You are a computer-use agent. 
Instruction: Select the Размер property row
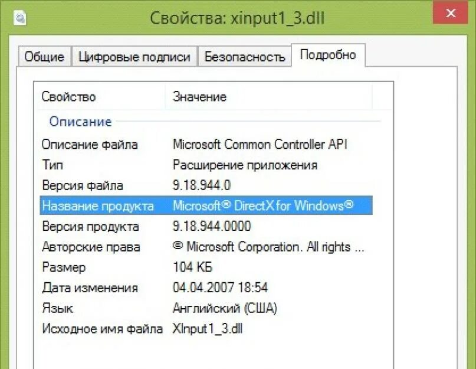(x=206, y=267)
